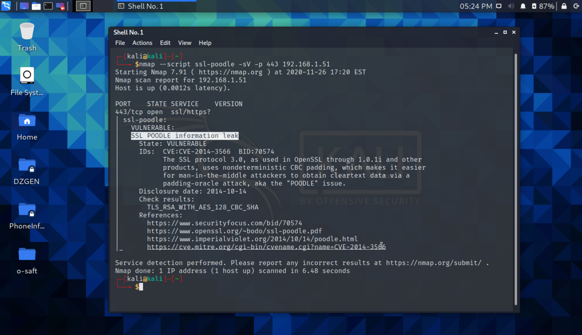582x335 pixels.
Task: Open the securityfocus.com/bid/70574 link
Action: point(225,223)
